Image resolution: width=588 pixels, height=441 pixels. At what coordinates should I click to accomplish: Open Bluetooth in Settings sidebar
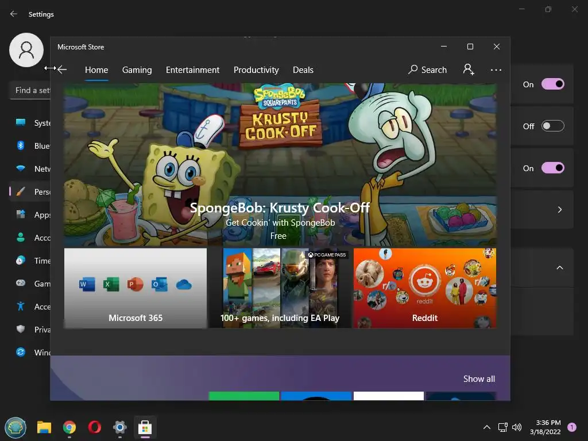point(30,145)
